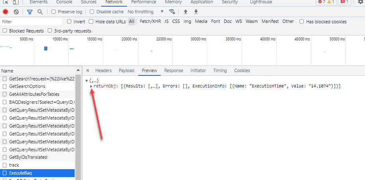The width and height of the screenshot is (365, 180).
Task: Show the Timing tab
Action: [x=220, y=70]
